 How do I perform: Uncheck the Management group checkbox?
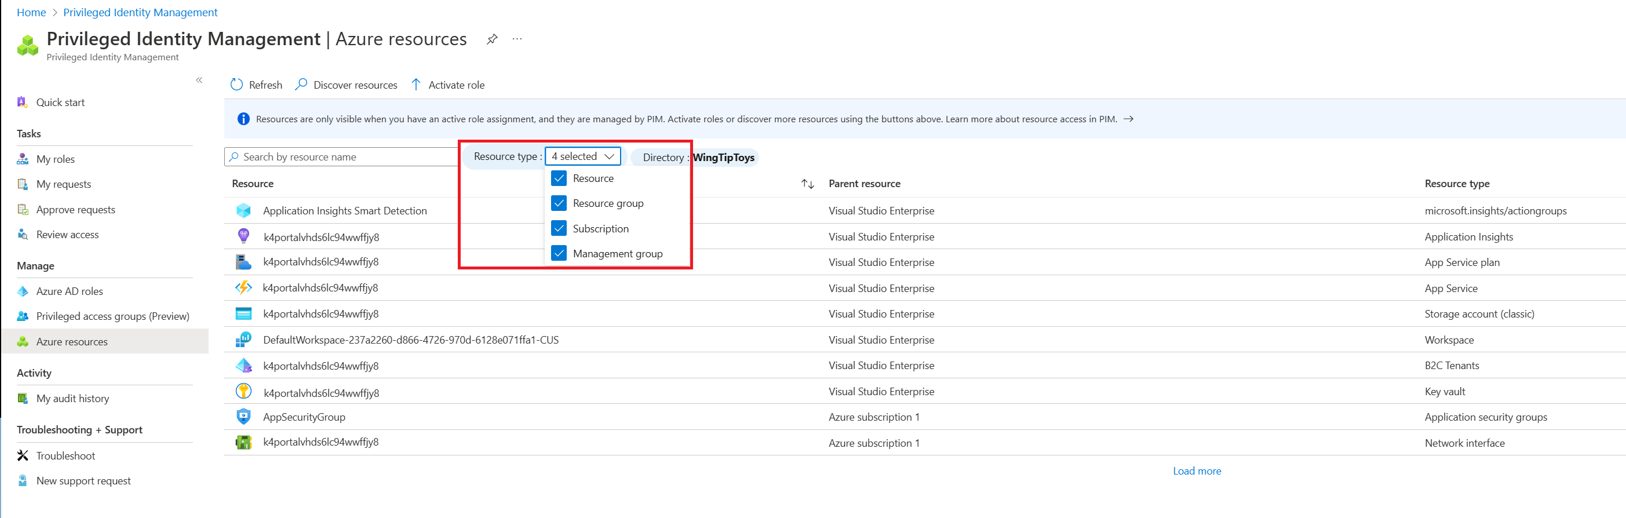click(559, 254)
